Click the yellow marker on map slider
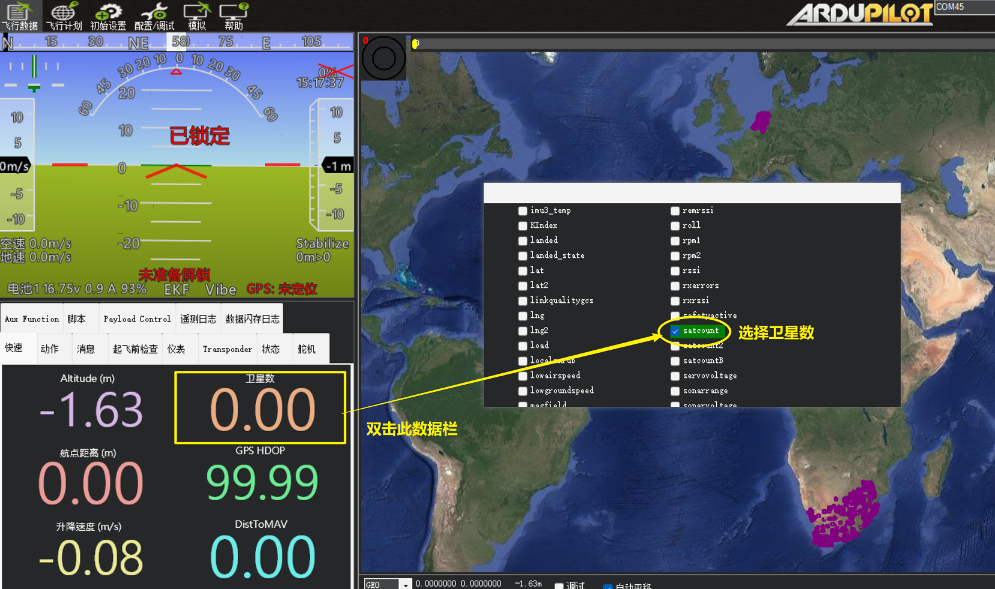The width and height of the screenshot is (995, 589). pyautogui.click(x=415, y=43)
